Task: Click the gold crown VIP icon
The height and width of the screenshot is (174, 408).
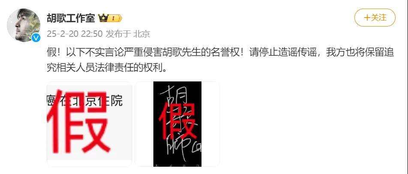Action: coord(103,18)
